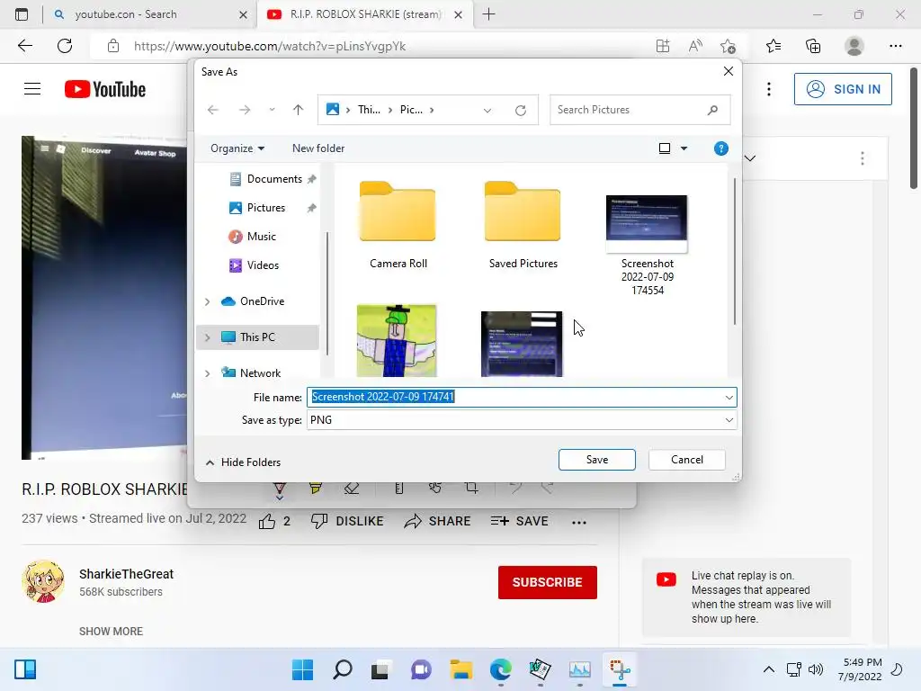Select the image crop tool
The width and height of the screenshot is (921, 691).
[x=471, y=488]
